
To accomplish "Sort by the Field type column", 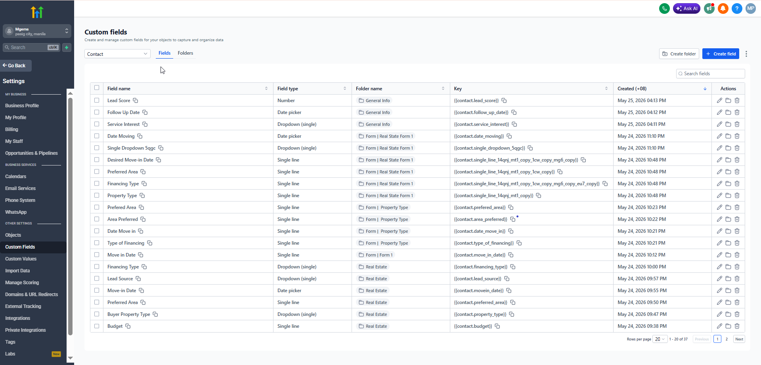I will pyautogui.click(x=345, y=89).
